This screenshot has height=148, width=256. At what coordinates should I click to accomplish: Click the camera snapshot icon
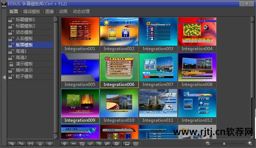(136, 143)
